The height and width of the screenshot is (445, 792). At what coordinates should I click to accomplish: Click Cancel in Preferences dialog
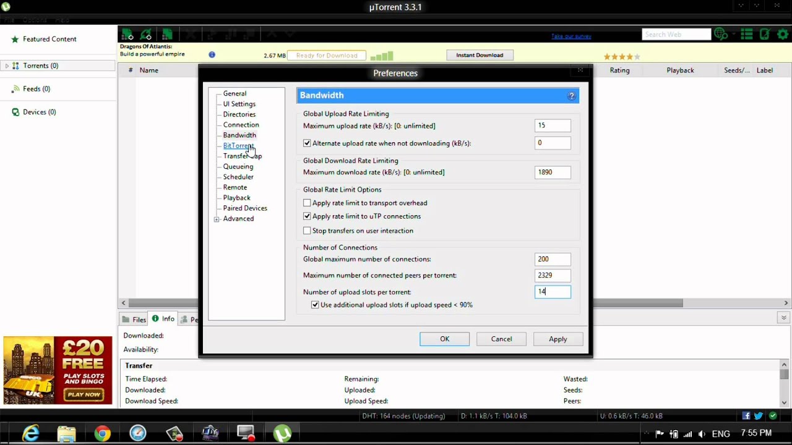coord(501,339)
